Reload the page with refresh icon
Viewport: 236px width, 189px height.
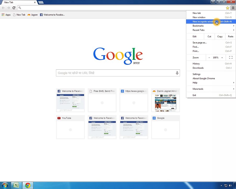click(14, 8)
